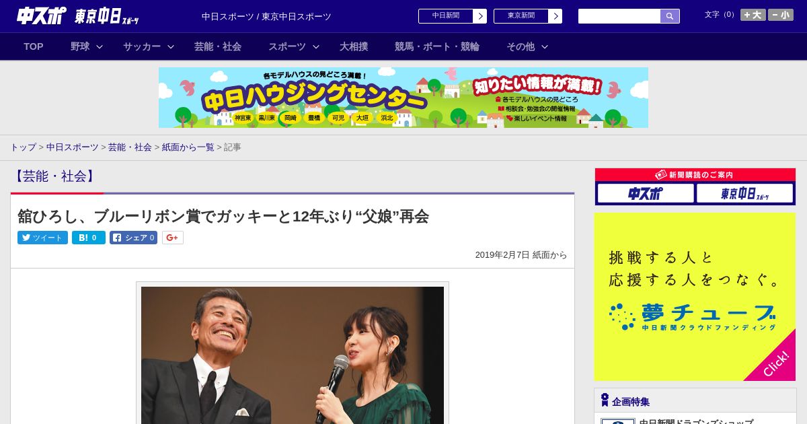Click the Google+ share button
This screenshot has height=424, width=807.
point(173,238)
